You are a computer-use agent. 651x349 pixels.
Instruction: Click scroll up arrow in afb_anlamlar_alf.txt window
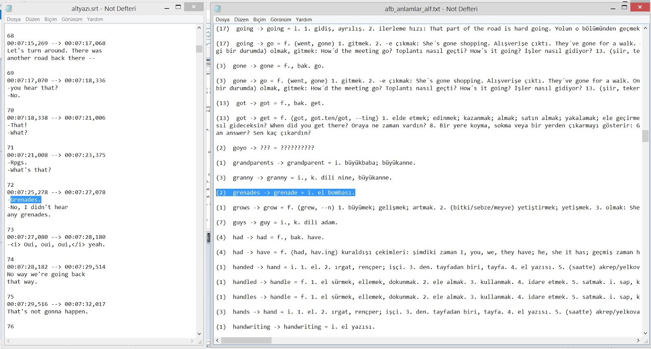click(646, 28)
